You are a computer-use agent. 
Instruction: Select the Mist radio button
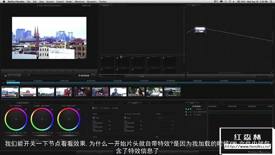(x=113, y=108)
